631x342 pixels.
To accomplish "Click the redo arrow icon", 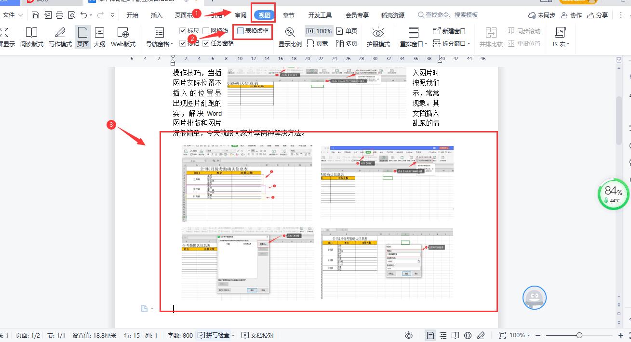I will [101, 15].
